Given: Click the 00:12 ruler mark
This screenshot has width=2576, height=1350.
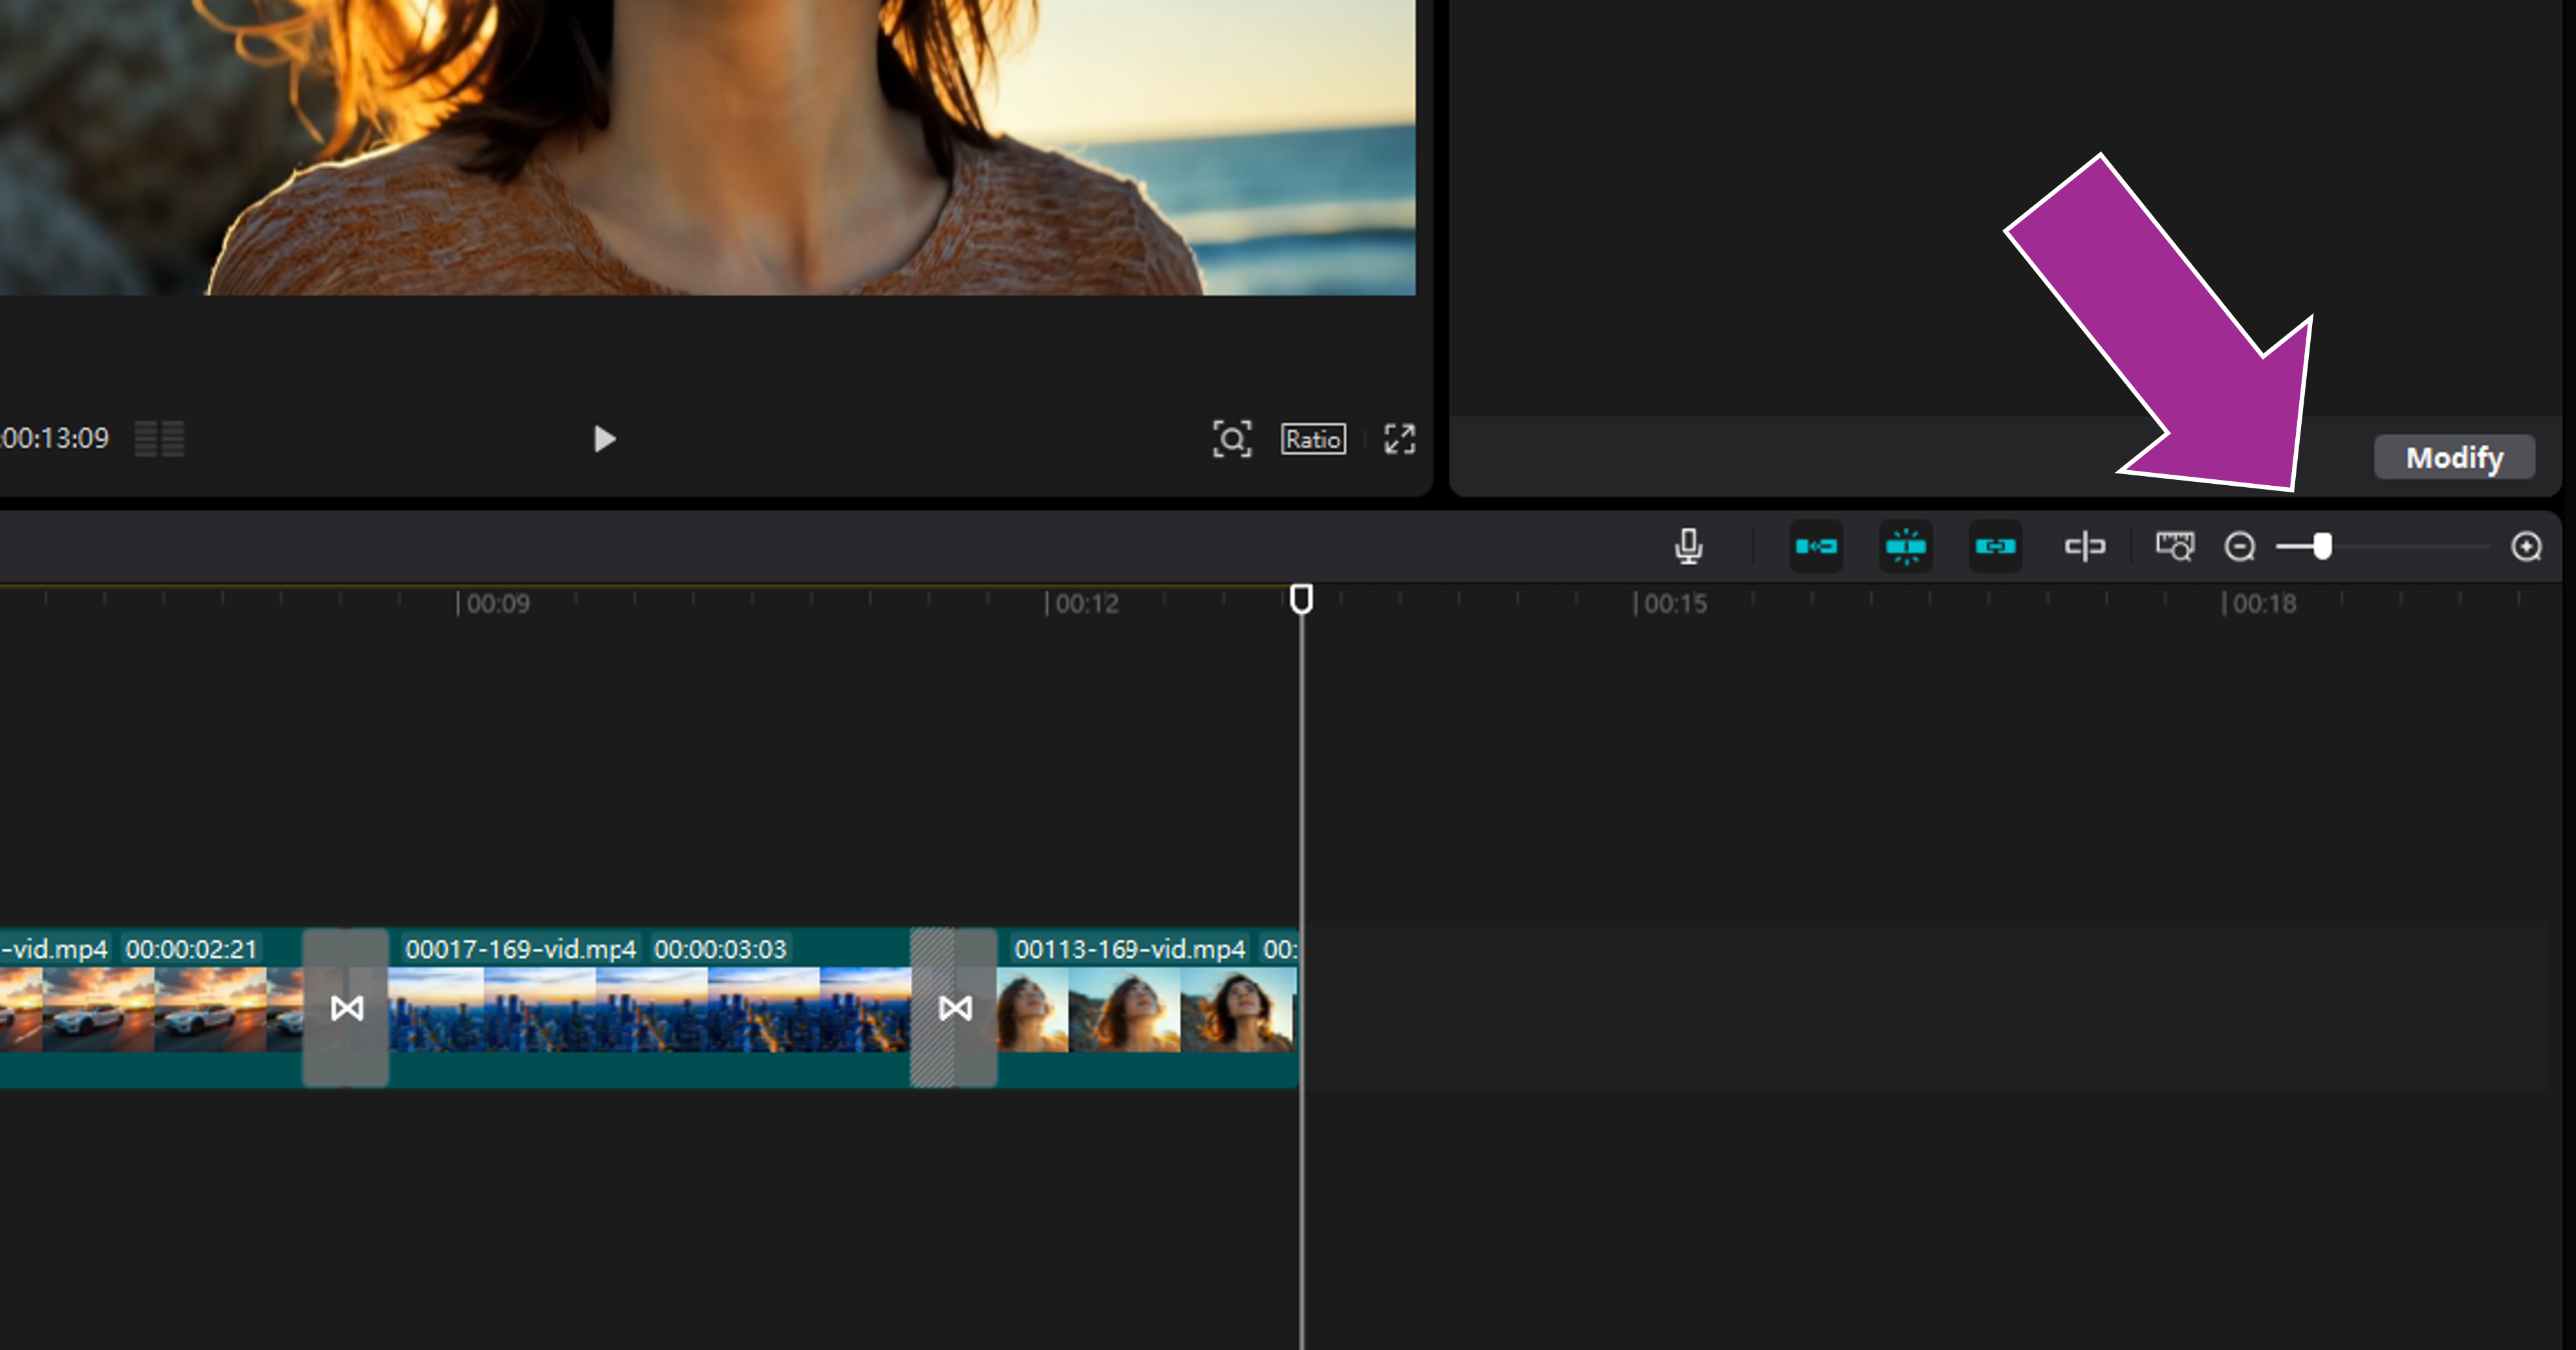Looking at the screenshot, I should click(x=1086, y=604).
